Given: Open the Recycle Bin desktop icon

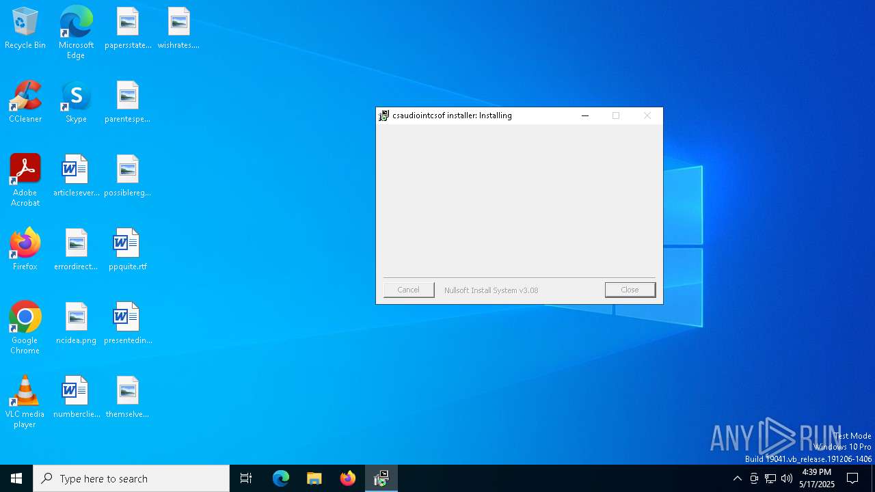Looking at the screenshot, I should [x=25, y=29].
